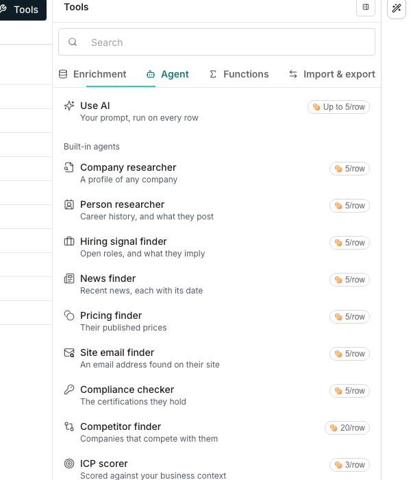Image resolution: width=411 pixels, height=480 pixels.
Task: Click into the Search input field
Action: click(216, 42)
